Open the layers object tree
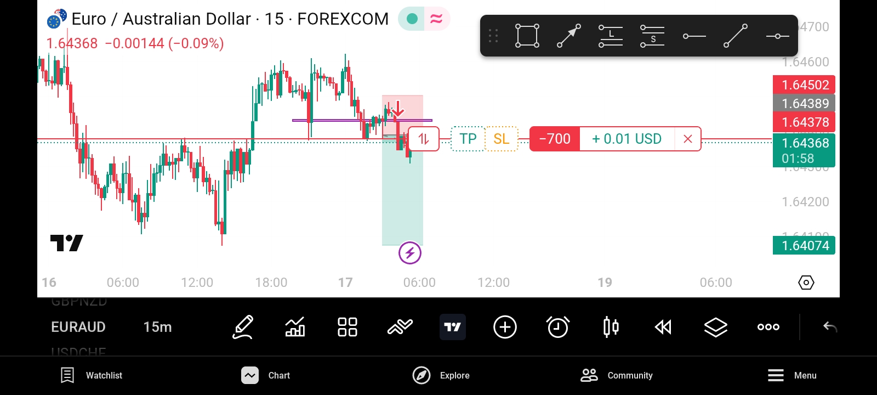The image size is (877, 395). click(x=715, y=327)
